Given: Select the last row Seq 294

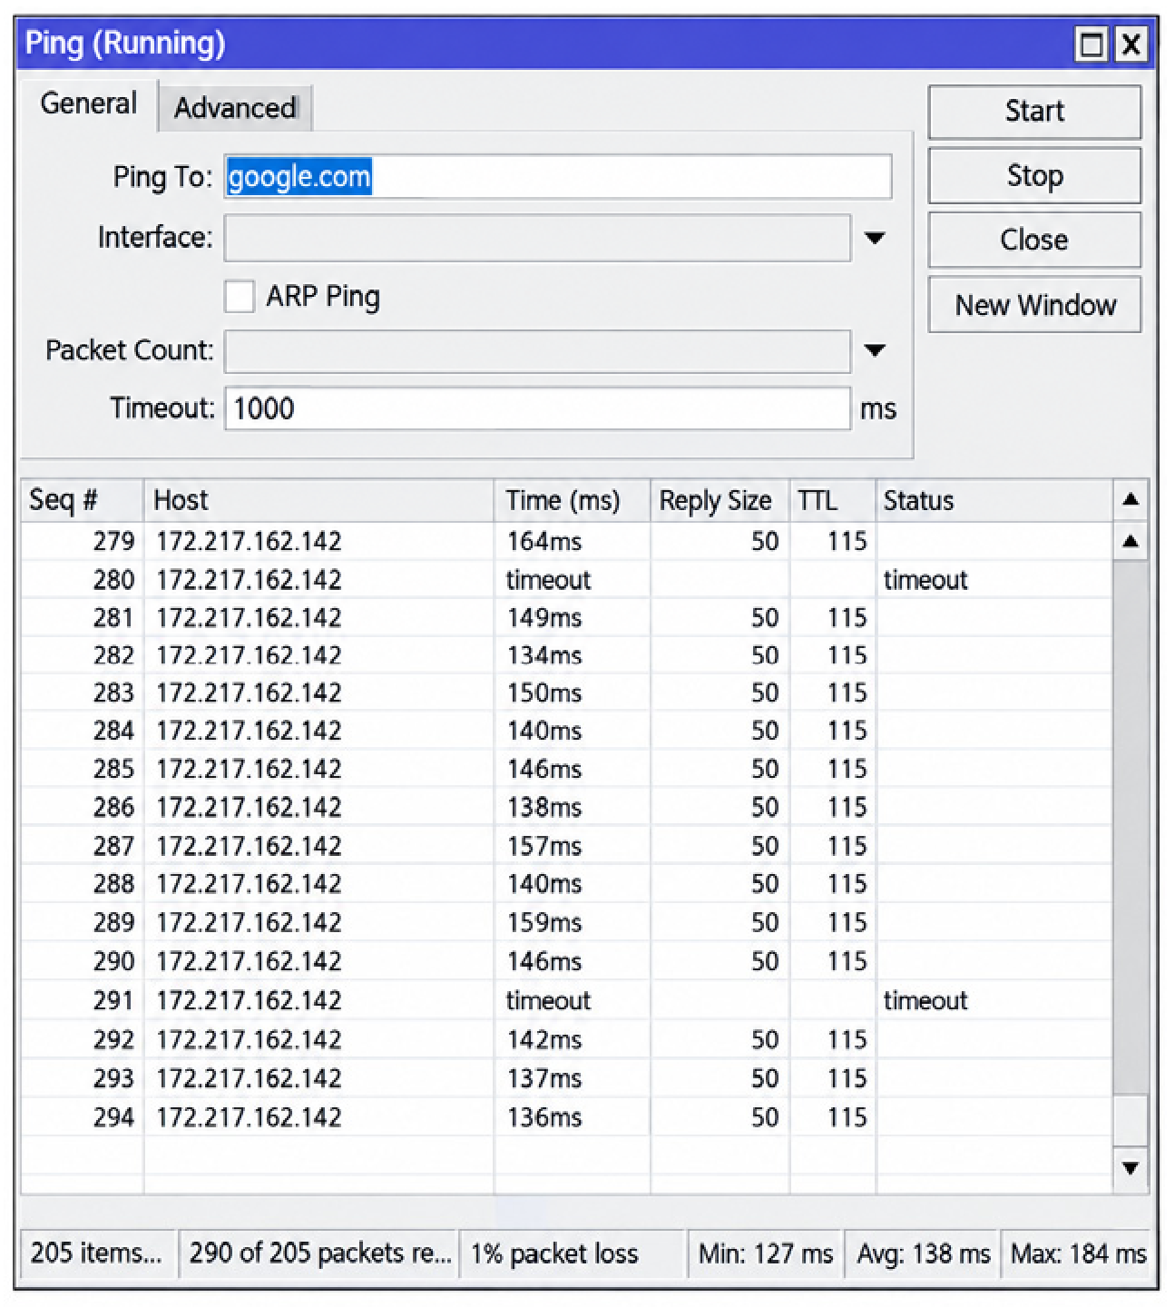Looking at the screenshot, I should (x=566, y=1117).
